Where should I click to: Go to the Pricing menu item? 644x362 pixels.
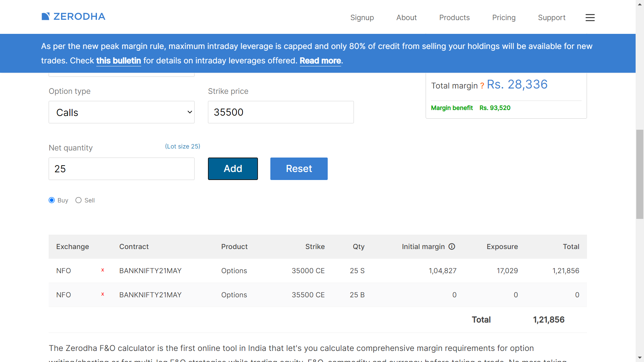click(x=503, y=18)
